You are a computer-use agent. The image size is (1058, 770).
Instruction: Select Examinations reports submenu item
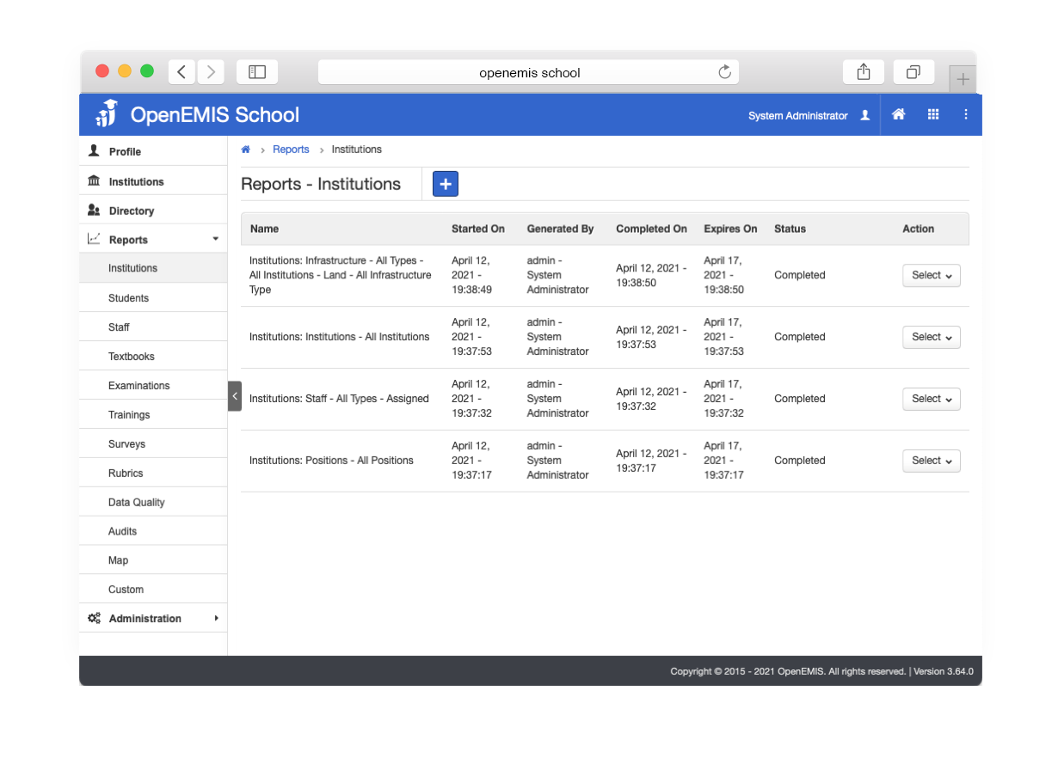click(153, 386)
